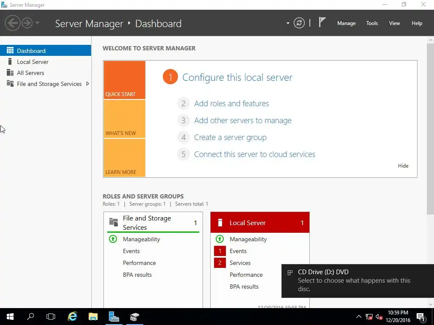Refresh the Server Manager dashboard
434x325 pixels.
coord(299,23)
